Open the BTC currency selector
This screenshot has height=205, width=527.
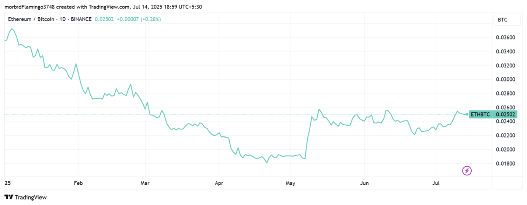pyautogui.click(x=507, y=20)
